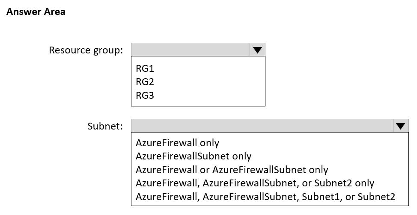Select 'AzureFirewall only' subnet option
The height and width of the screenshot is (215, 417).
coord(177,143)
